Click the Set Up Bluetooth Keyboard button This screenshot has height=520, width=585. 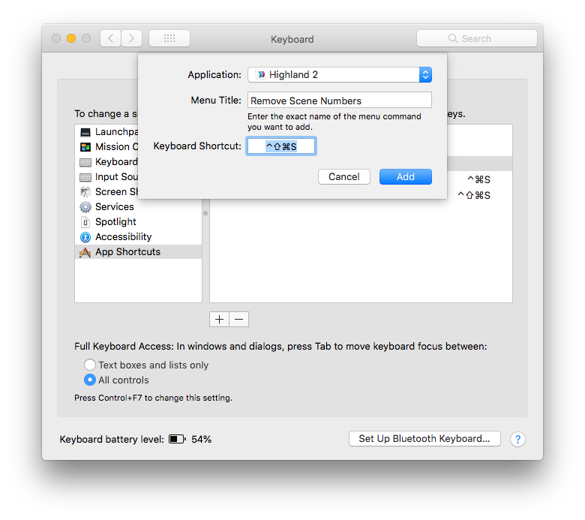pyautogui.click(x=424, y=439)
